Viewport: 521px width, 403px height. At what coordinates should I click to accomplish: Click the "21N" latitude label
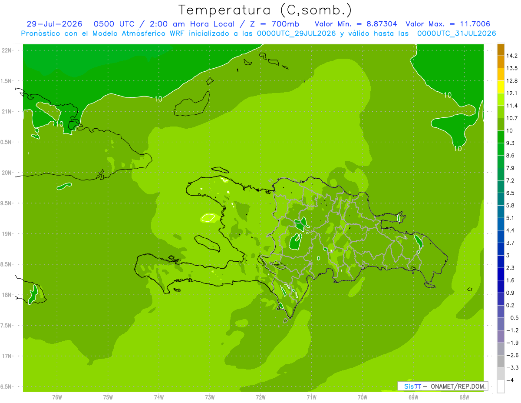pyautogui.click(x=7, y=112)
